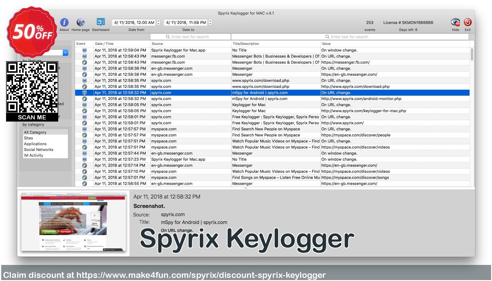The image size is (492, 281).
Task: Click the Date from field
Action: 134,22
